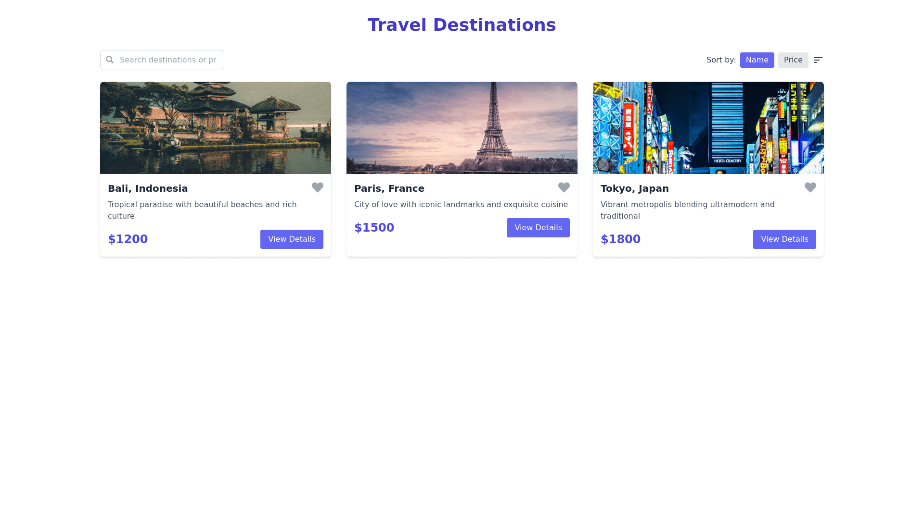Click the $1200 price on Bali card
The image size is (924, 519).
click(128, 239)
